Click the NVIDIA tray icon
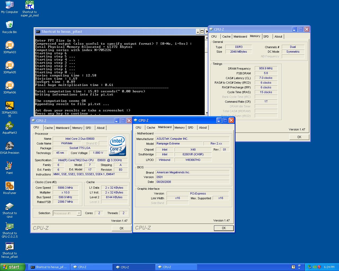 [314, 267]
